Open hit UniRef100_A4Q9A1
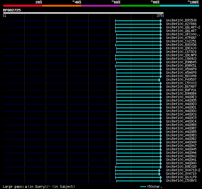Image resolution: width=202 pixels, height=189 pixels. [x=181, y=160]
